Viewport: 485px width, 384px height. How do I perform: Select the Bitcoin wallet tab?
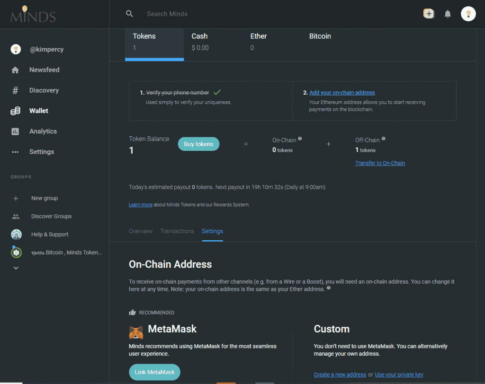331,44
